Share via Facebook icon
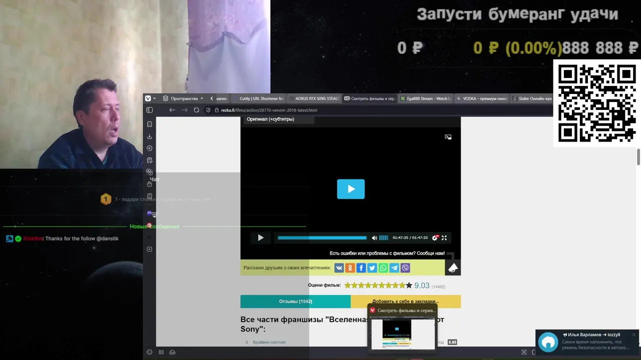 pyautogui.click(x=361, y=268)
